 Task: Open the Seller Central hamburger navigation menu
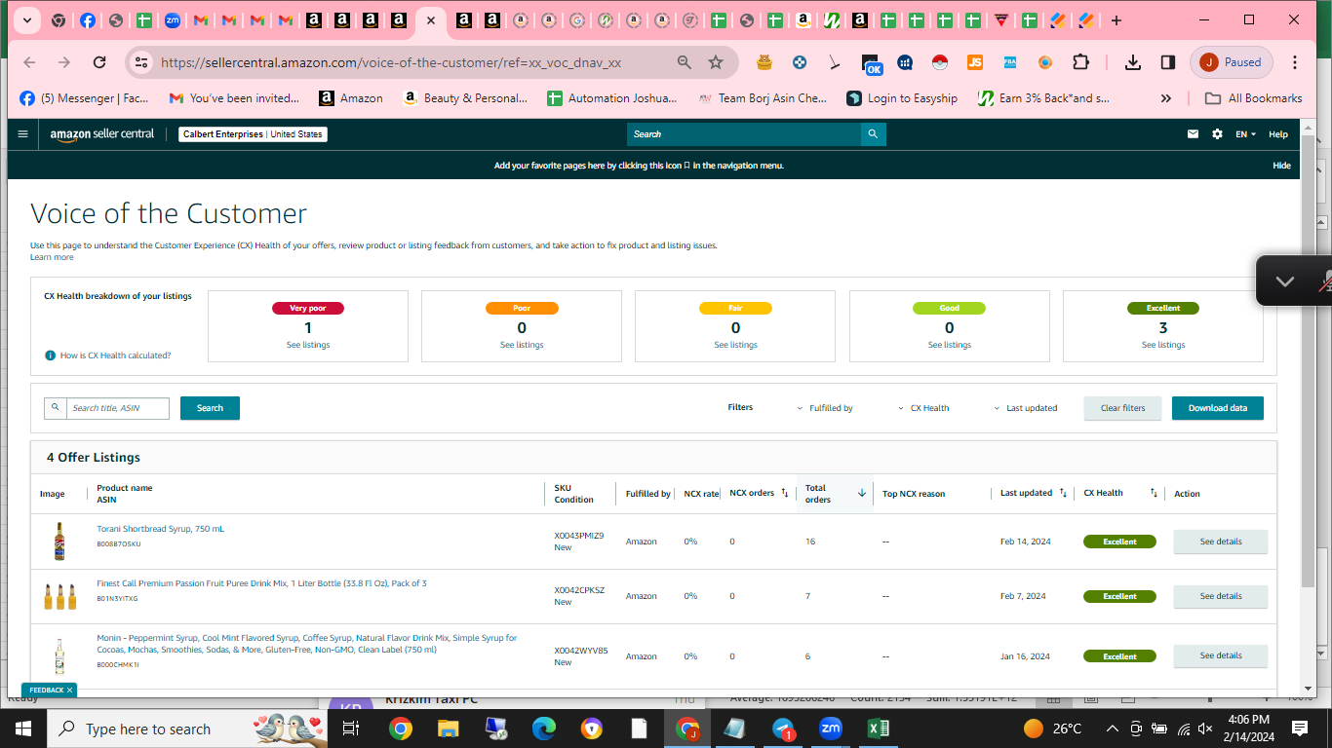click(22, 134)
